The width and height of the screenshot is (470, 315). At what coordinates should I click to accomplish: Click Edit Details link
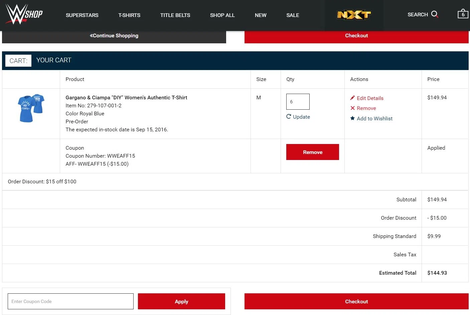pos(370,98)
